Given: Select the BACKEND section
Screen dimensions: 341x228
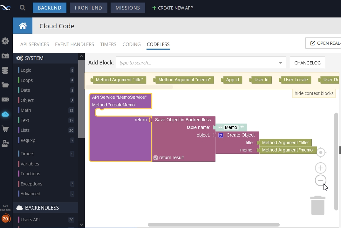Looking at the screenshot, I should [x=50, y=8].
